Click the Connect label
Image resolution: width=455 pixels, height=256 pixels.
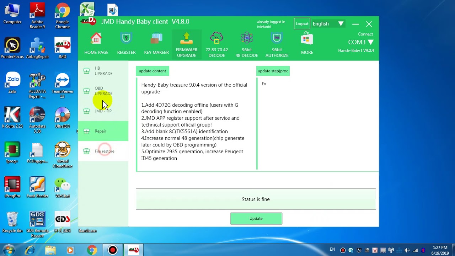coord(365,34)
